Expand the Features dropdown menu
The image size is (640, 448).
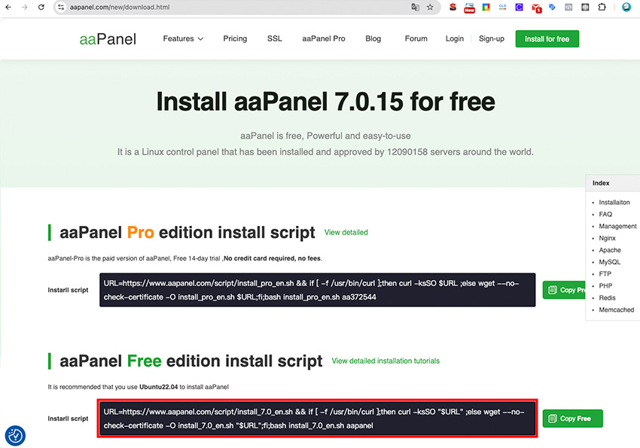183,38
